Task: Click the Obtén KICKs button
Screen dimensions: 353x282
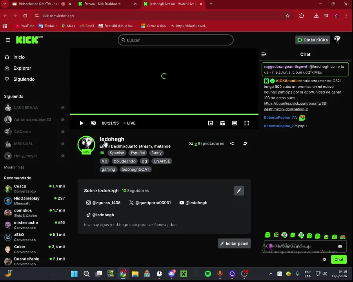Action: point(313,40)
